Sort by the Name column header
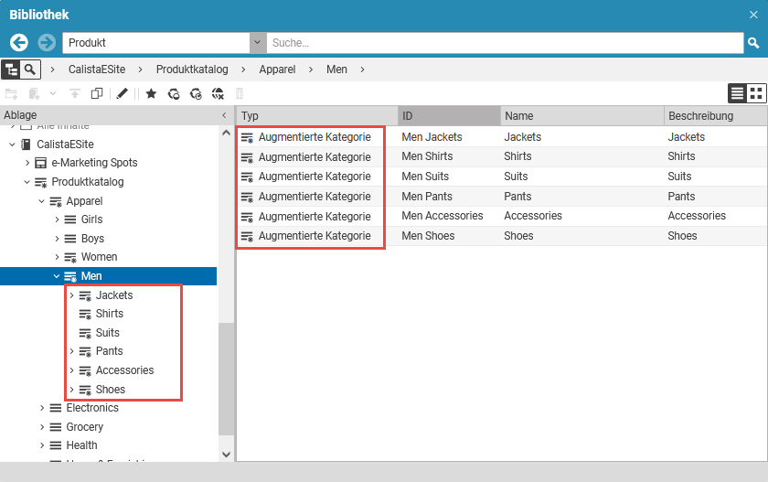Screen dimensions: 768x482 (581, 116)
